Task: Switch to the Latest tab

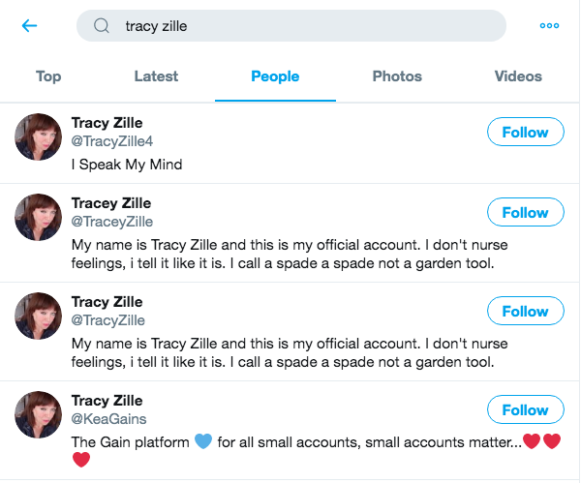Action: pos(156,76)
